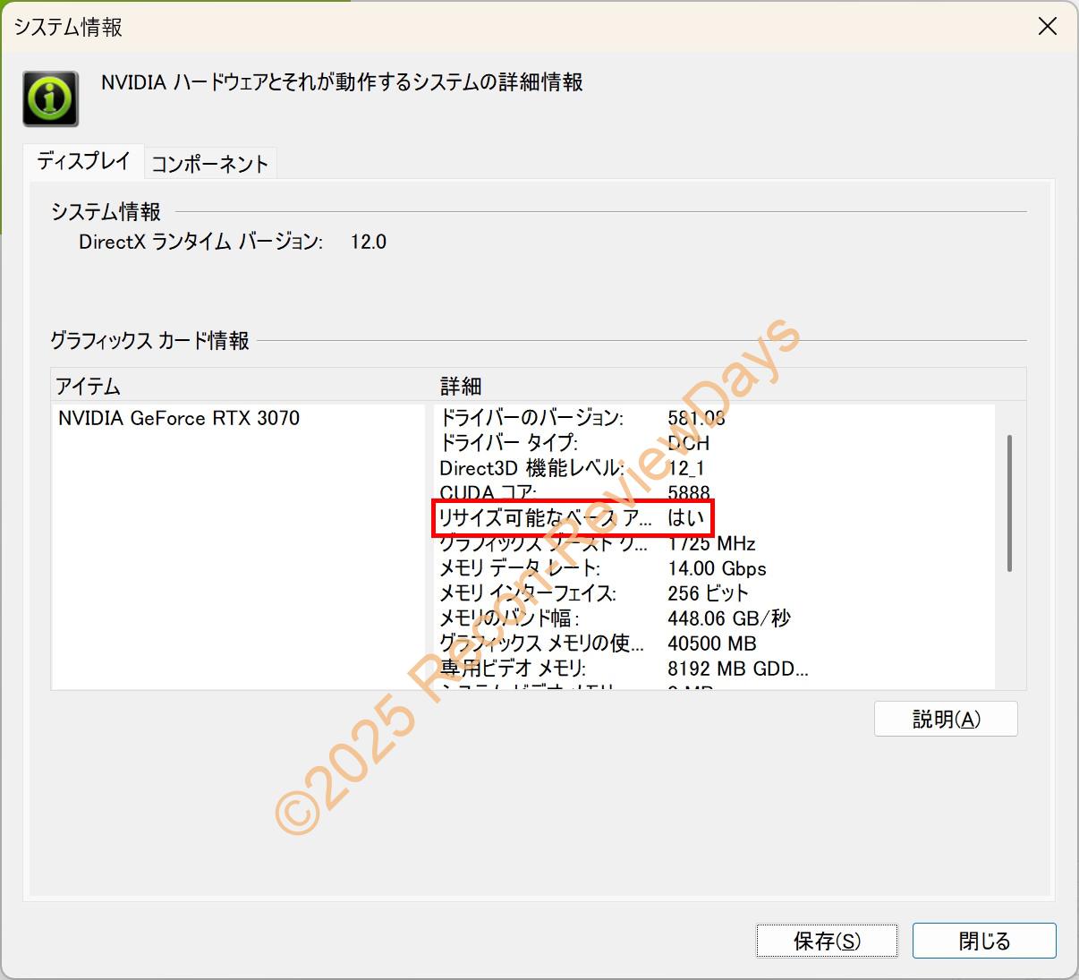Select the メモリのバンド幅 row
Screen dimensions: 1079x980
[x=582, y=618]
